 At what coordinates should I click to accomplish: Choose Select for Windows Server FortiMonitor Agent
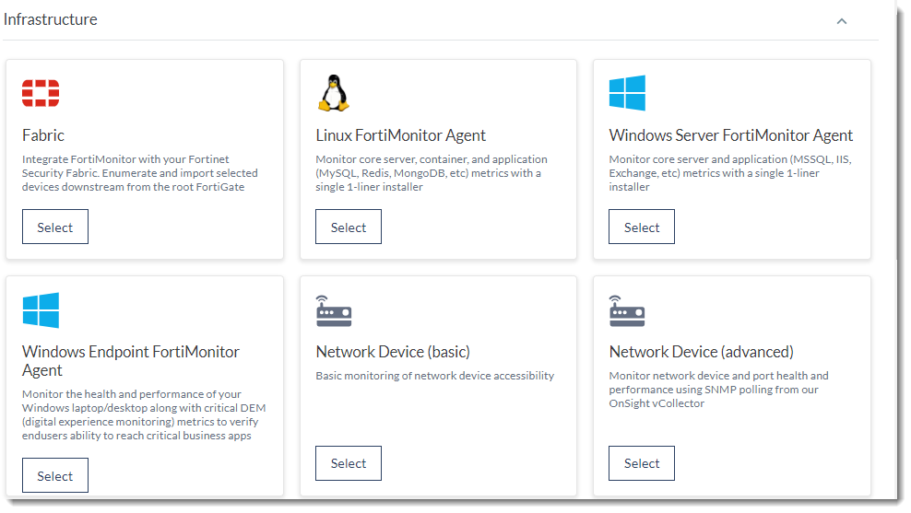[642, 227]
